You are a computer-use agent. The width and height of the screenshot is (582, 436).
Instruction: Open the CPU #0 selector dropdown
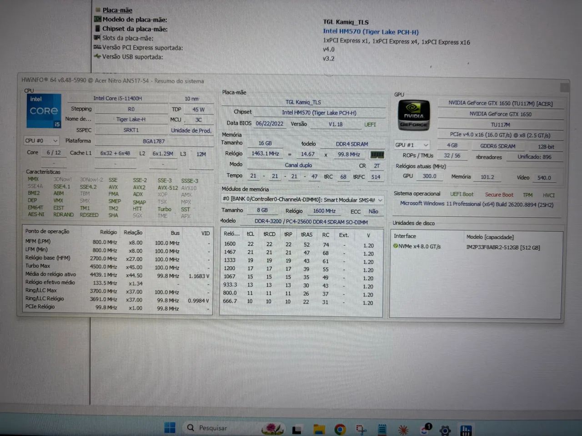pos(41,141)
